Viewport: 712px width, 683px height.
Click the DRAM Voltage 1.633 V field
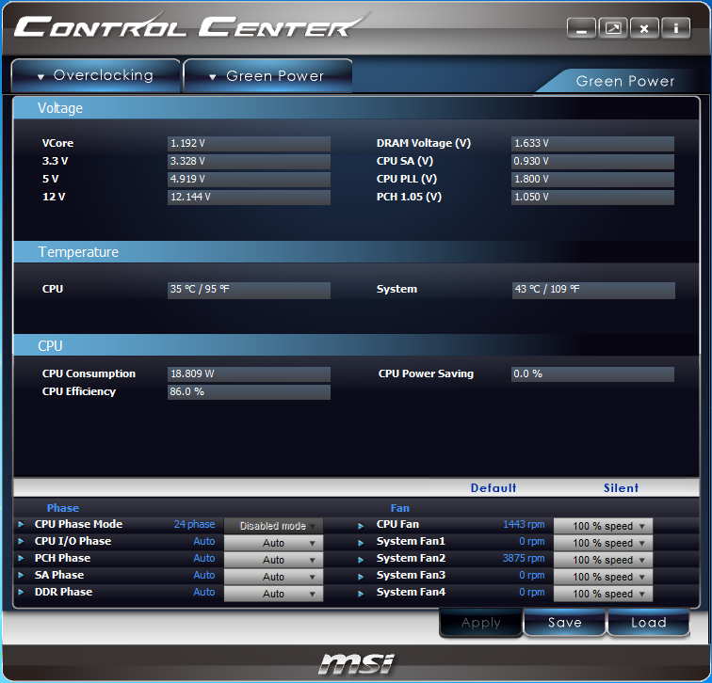coord(592,143)
